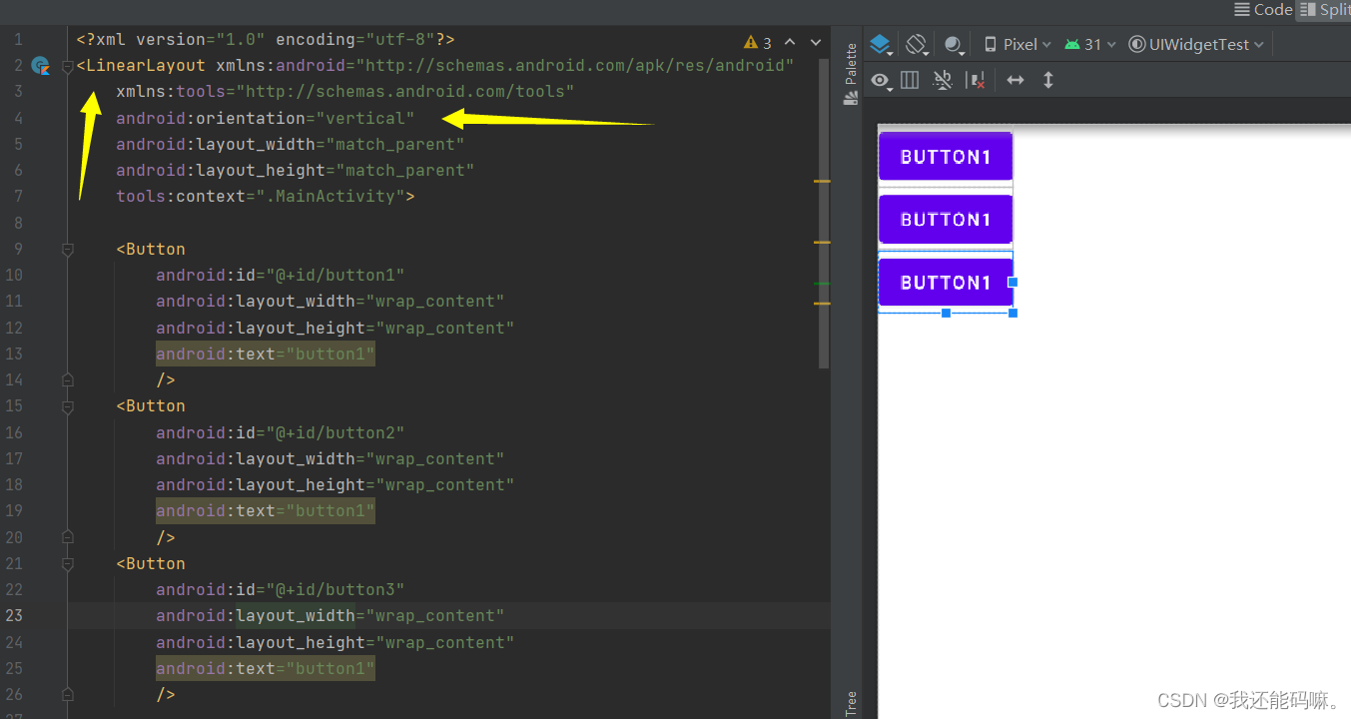The height and width of the screenshot is (719, 1351).
Task: Click <Button tag on line 9
Action: 151,249
